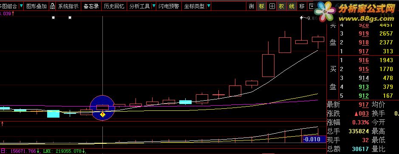Toggle the 线 line display button
The image size is (399, 154).
[x=291, y=6]
